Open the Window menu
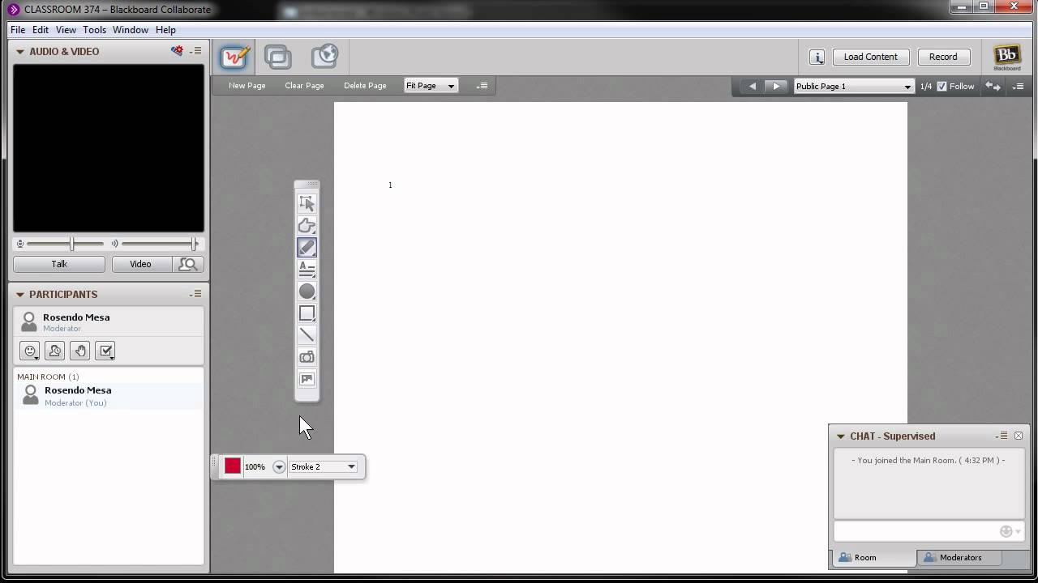1038x583 pixels. click(x=131, y=30)
